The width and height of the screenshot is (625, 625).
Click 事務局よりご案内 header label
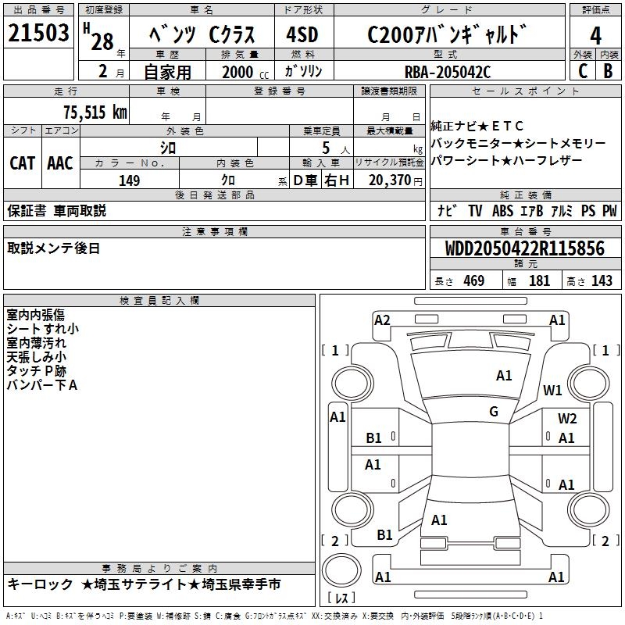tap(159, 569)
